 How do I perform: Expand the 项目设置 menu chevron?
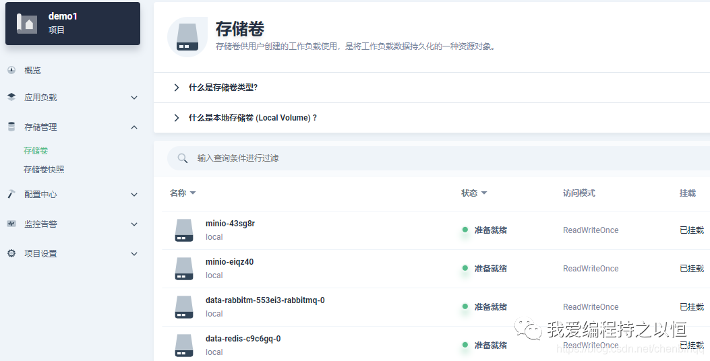(x=134, y=254)
